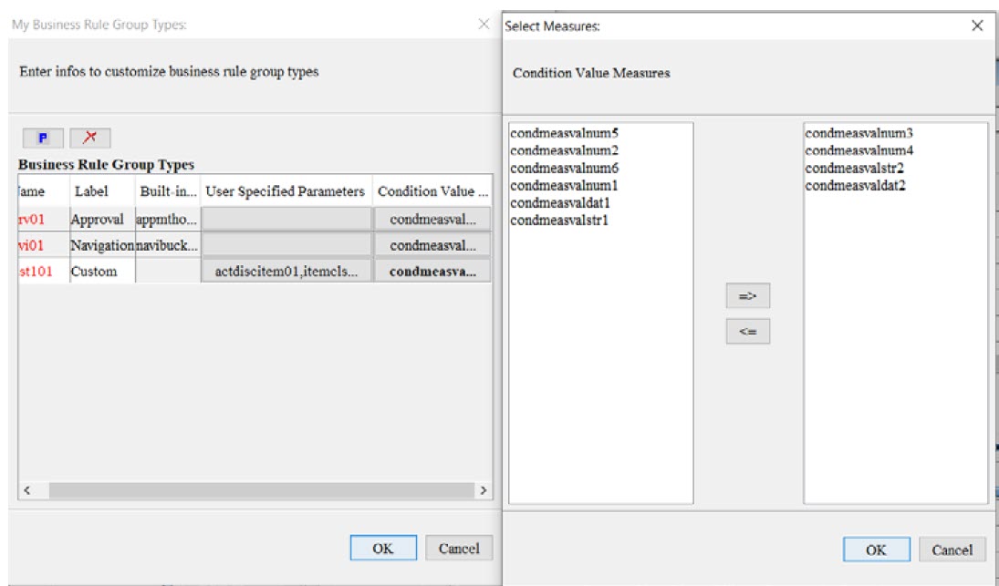Screen dimensions: 999x586
Task: Cancel the Business Rule Group Types dialog
Action: click(459, 548)
